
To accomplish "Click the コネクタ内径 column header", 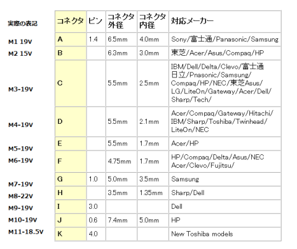I will point(153,21).
